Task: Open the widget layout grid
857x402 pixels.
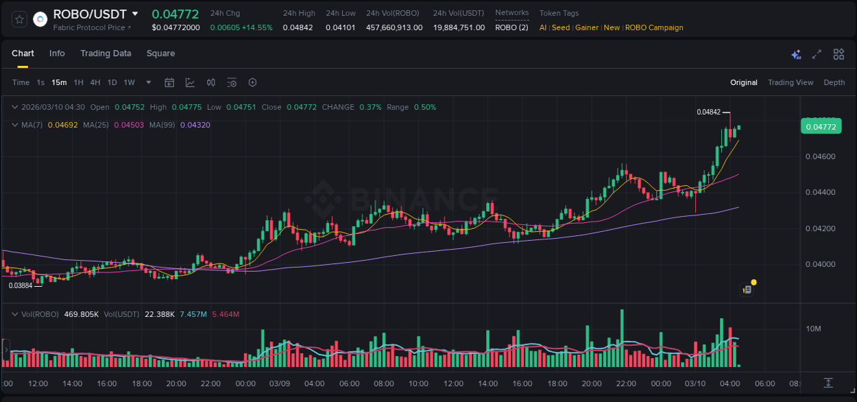Action: (838, 54)
